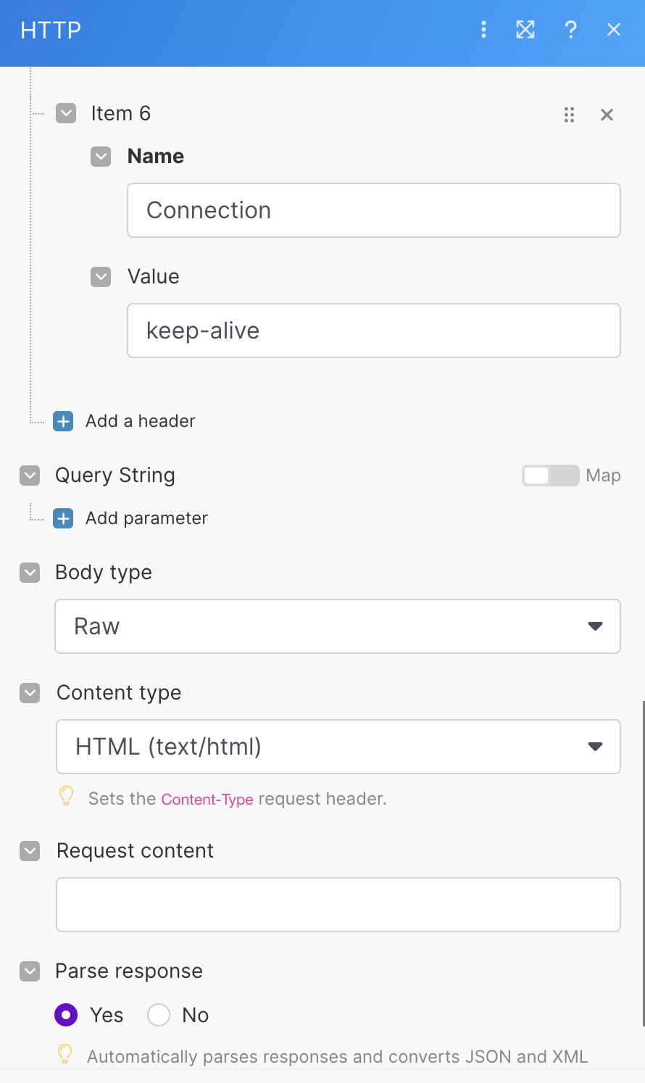Click the Add parameter link
This screenshot has height=1083, width=645.
click(146, 518)
